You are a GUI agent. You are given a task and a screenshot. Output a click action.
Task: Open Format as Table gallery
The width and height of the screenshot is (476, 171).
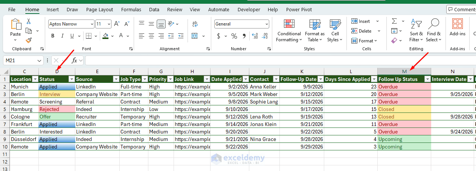pos(314,30)
